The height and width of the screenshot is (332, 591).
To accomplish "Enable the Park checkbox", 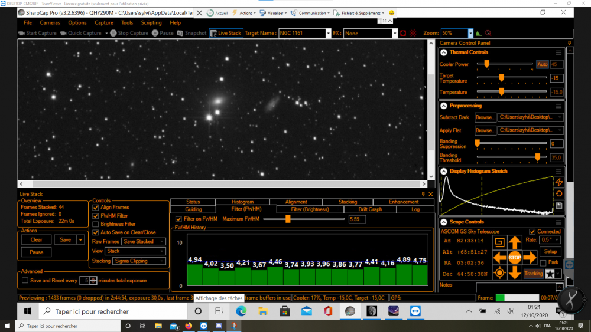I will click(543, 262).
